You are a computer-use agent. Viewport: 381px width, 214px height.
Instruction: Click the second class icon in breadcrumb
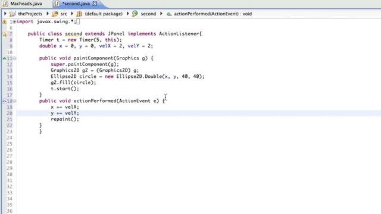[135, 14]
